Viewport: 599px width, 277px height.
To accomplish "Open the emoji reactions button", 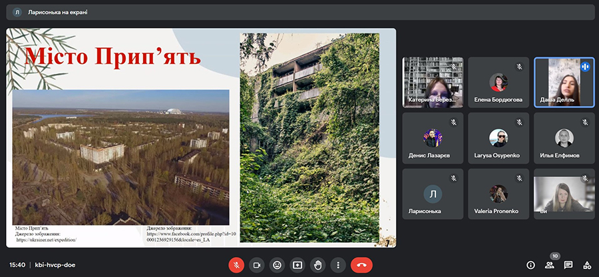I will [277, 265].
